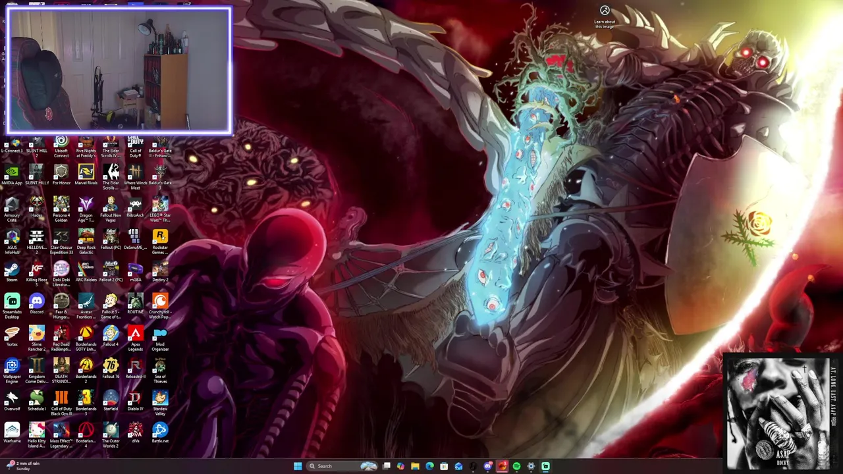
Task: Select the Vortex mod manager icon
Action: pos(12,336)
